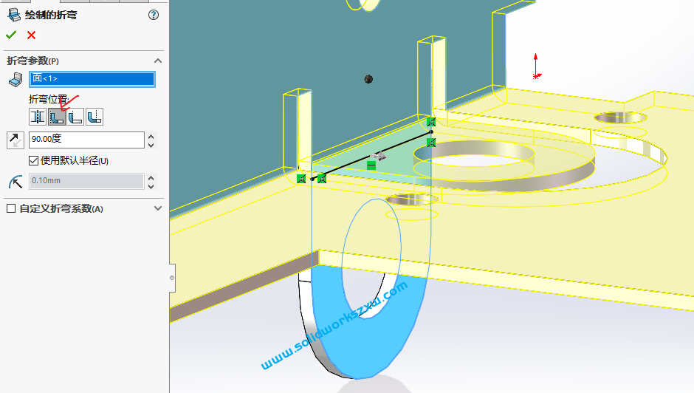Choose Bend Centerline position option
This screenshot has width=694, height=393.
(38, 117)
